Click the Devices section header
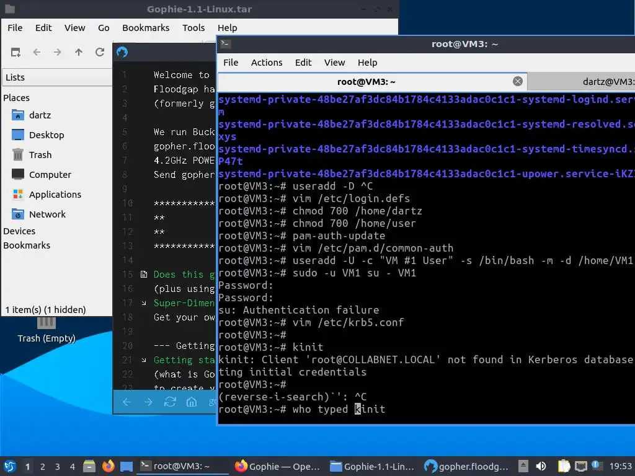Image resolution: width=635 pixels, height=476 pixels. pos(19,231)
